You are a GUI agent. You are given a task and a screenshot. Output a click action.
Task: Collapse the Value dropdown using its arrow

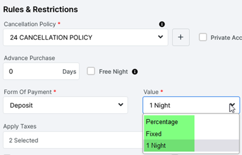pyautogui.click(x=232, y=105)
